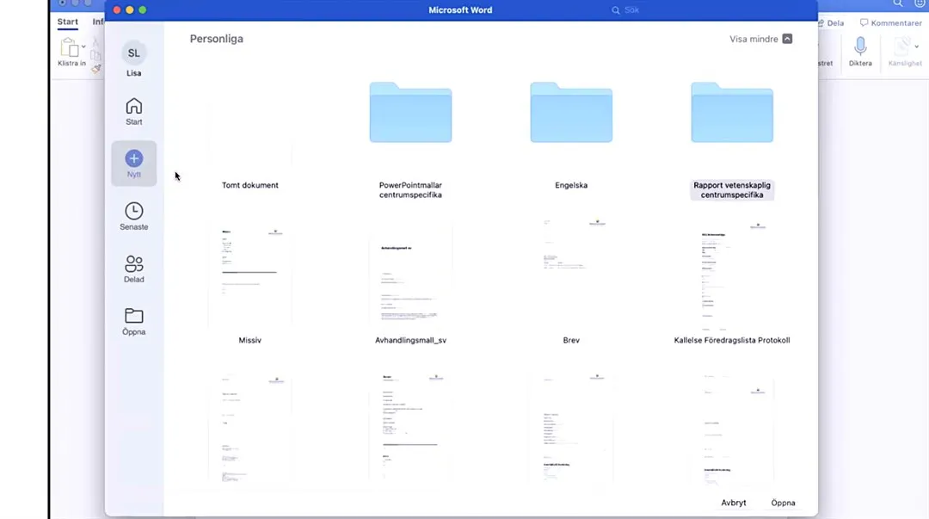Image resolution: width=929 pixels, height=519 pixels.
Task: Click the Kommentarer button
Action: click(x=890, y=23)
